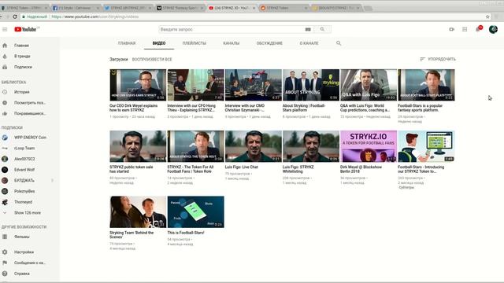Open 'Luis Figo: STRYKZ Whitelisting' title
The width and height of the screenshot is (504, 283).
point(298,169)
